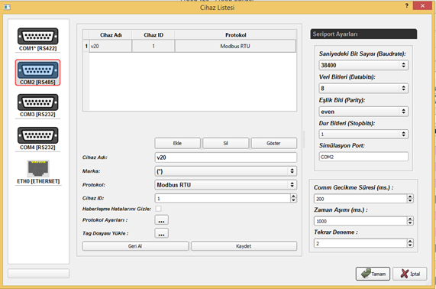Cancel with the İptal button

click(410, 274)
